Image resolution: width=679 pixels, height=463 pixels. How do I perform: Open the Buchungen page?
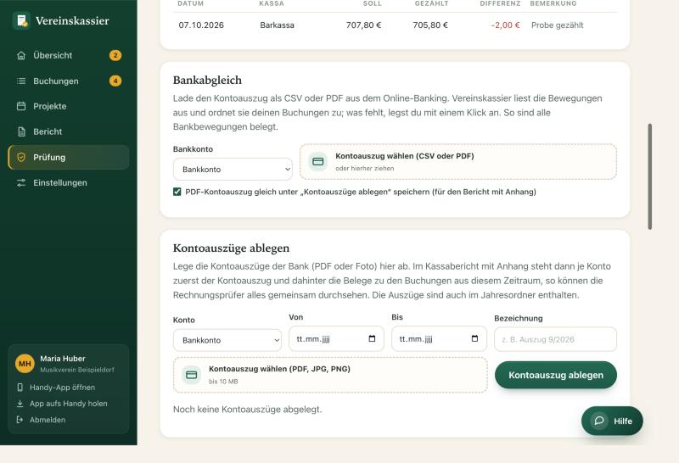tap(69, 81)
